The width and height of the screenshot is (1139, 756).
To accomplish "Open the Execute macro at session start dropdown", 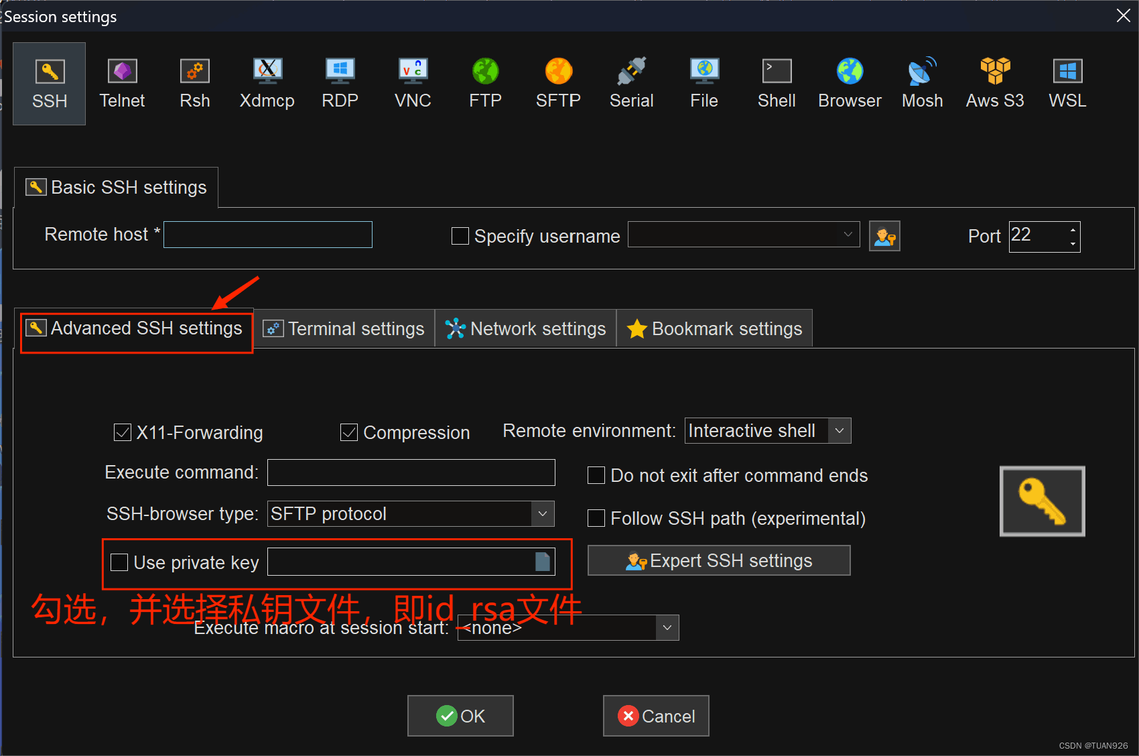I will pyautogui.click(x=667, y=627).
